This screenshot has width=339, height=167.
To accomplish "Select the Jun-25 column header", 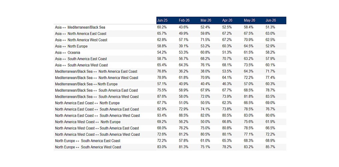I will (x=162, y=20).
